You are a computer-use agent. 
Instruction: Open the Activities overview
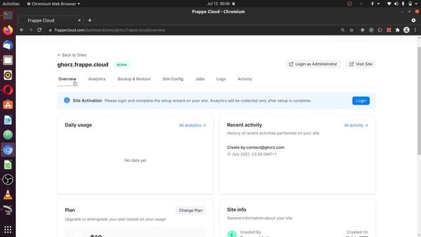11,4
